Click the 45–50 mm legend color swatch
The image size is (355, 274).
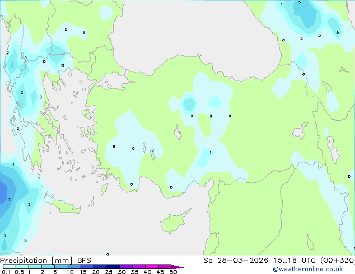tap(165, 267)
